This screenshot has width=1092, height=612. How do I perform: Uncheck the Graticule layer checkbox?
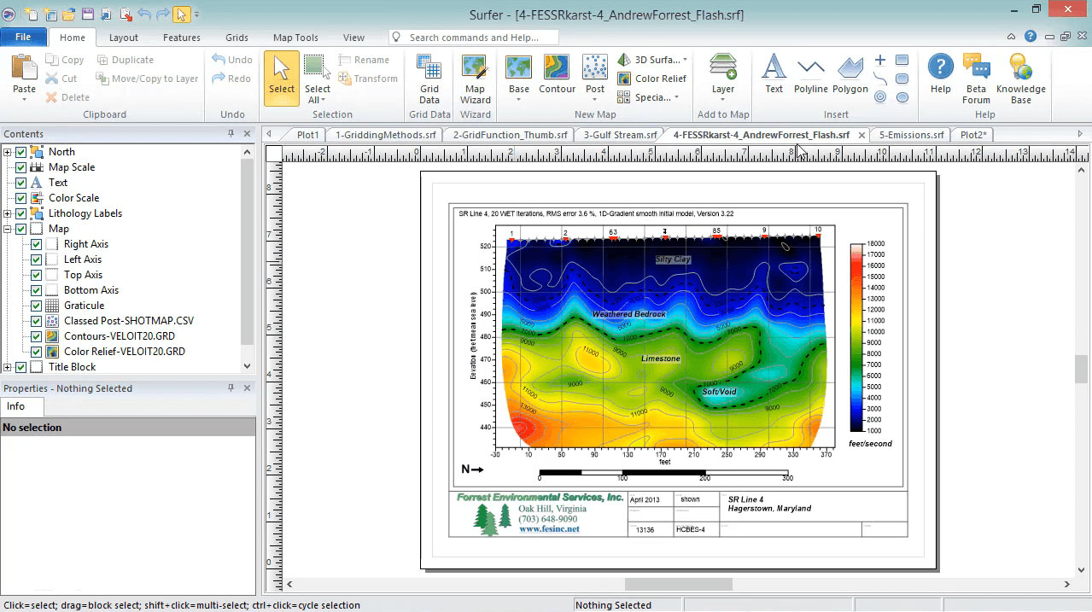click(x=37, y=306)
